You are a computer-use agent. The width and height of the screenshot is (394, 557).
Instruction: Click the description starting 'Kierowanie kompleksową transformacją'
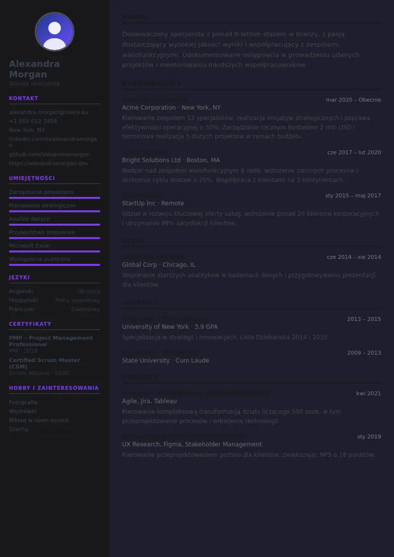click(232, 416)
